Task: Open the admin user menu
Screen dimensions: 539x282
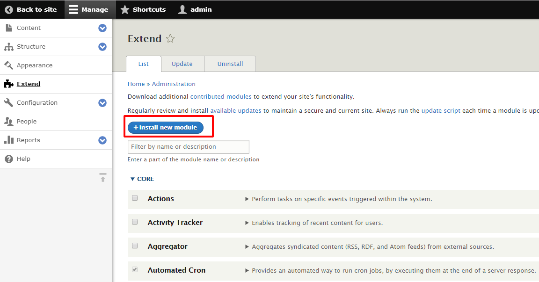Action: [195, 10]
